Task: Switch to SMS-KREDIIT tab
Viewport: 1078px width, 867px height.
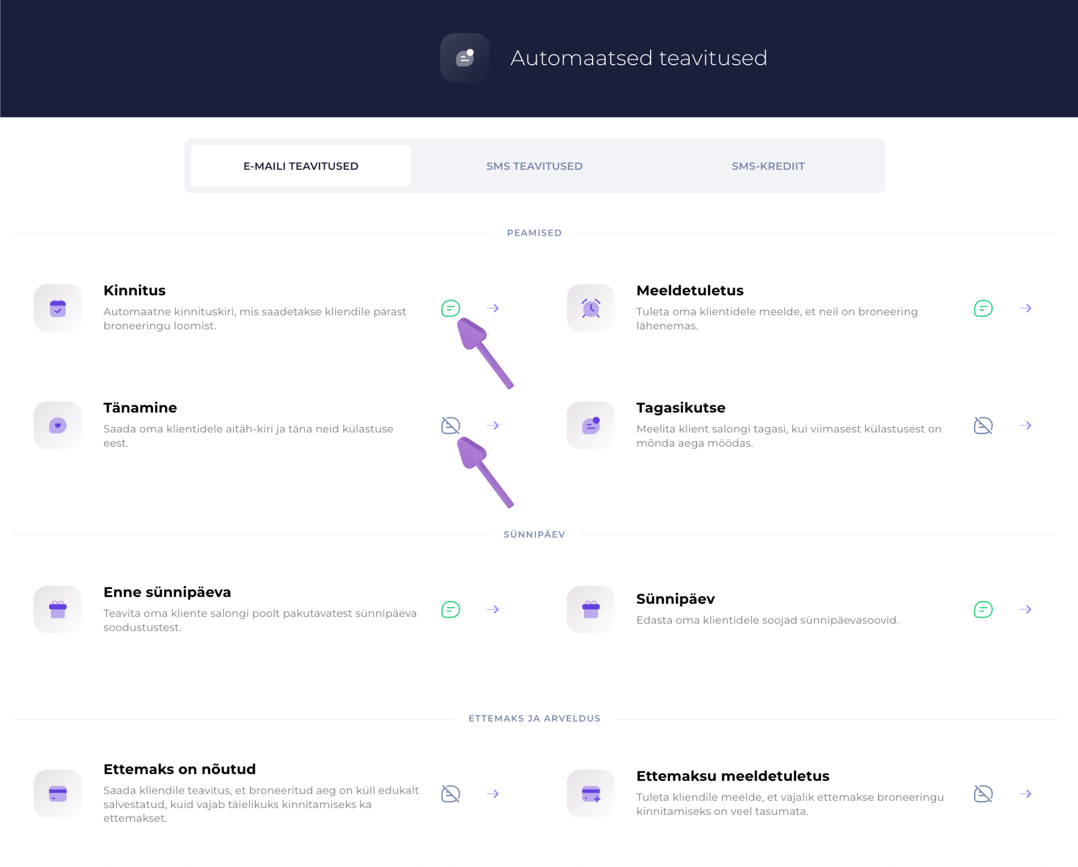Action: pos(768,166)
